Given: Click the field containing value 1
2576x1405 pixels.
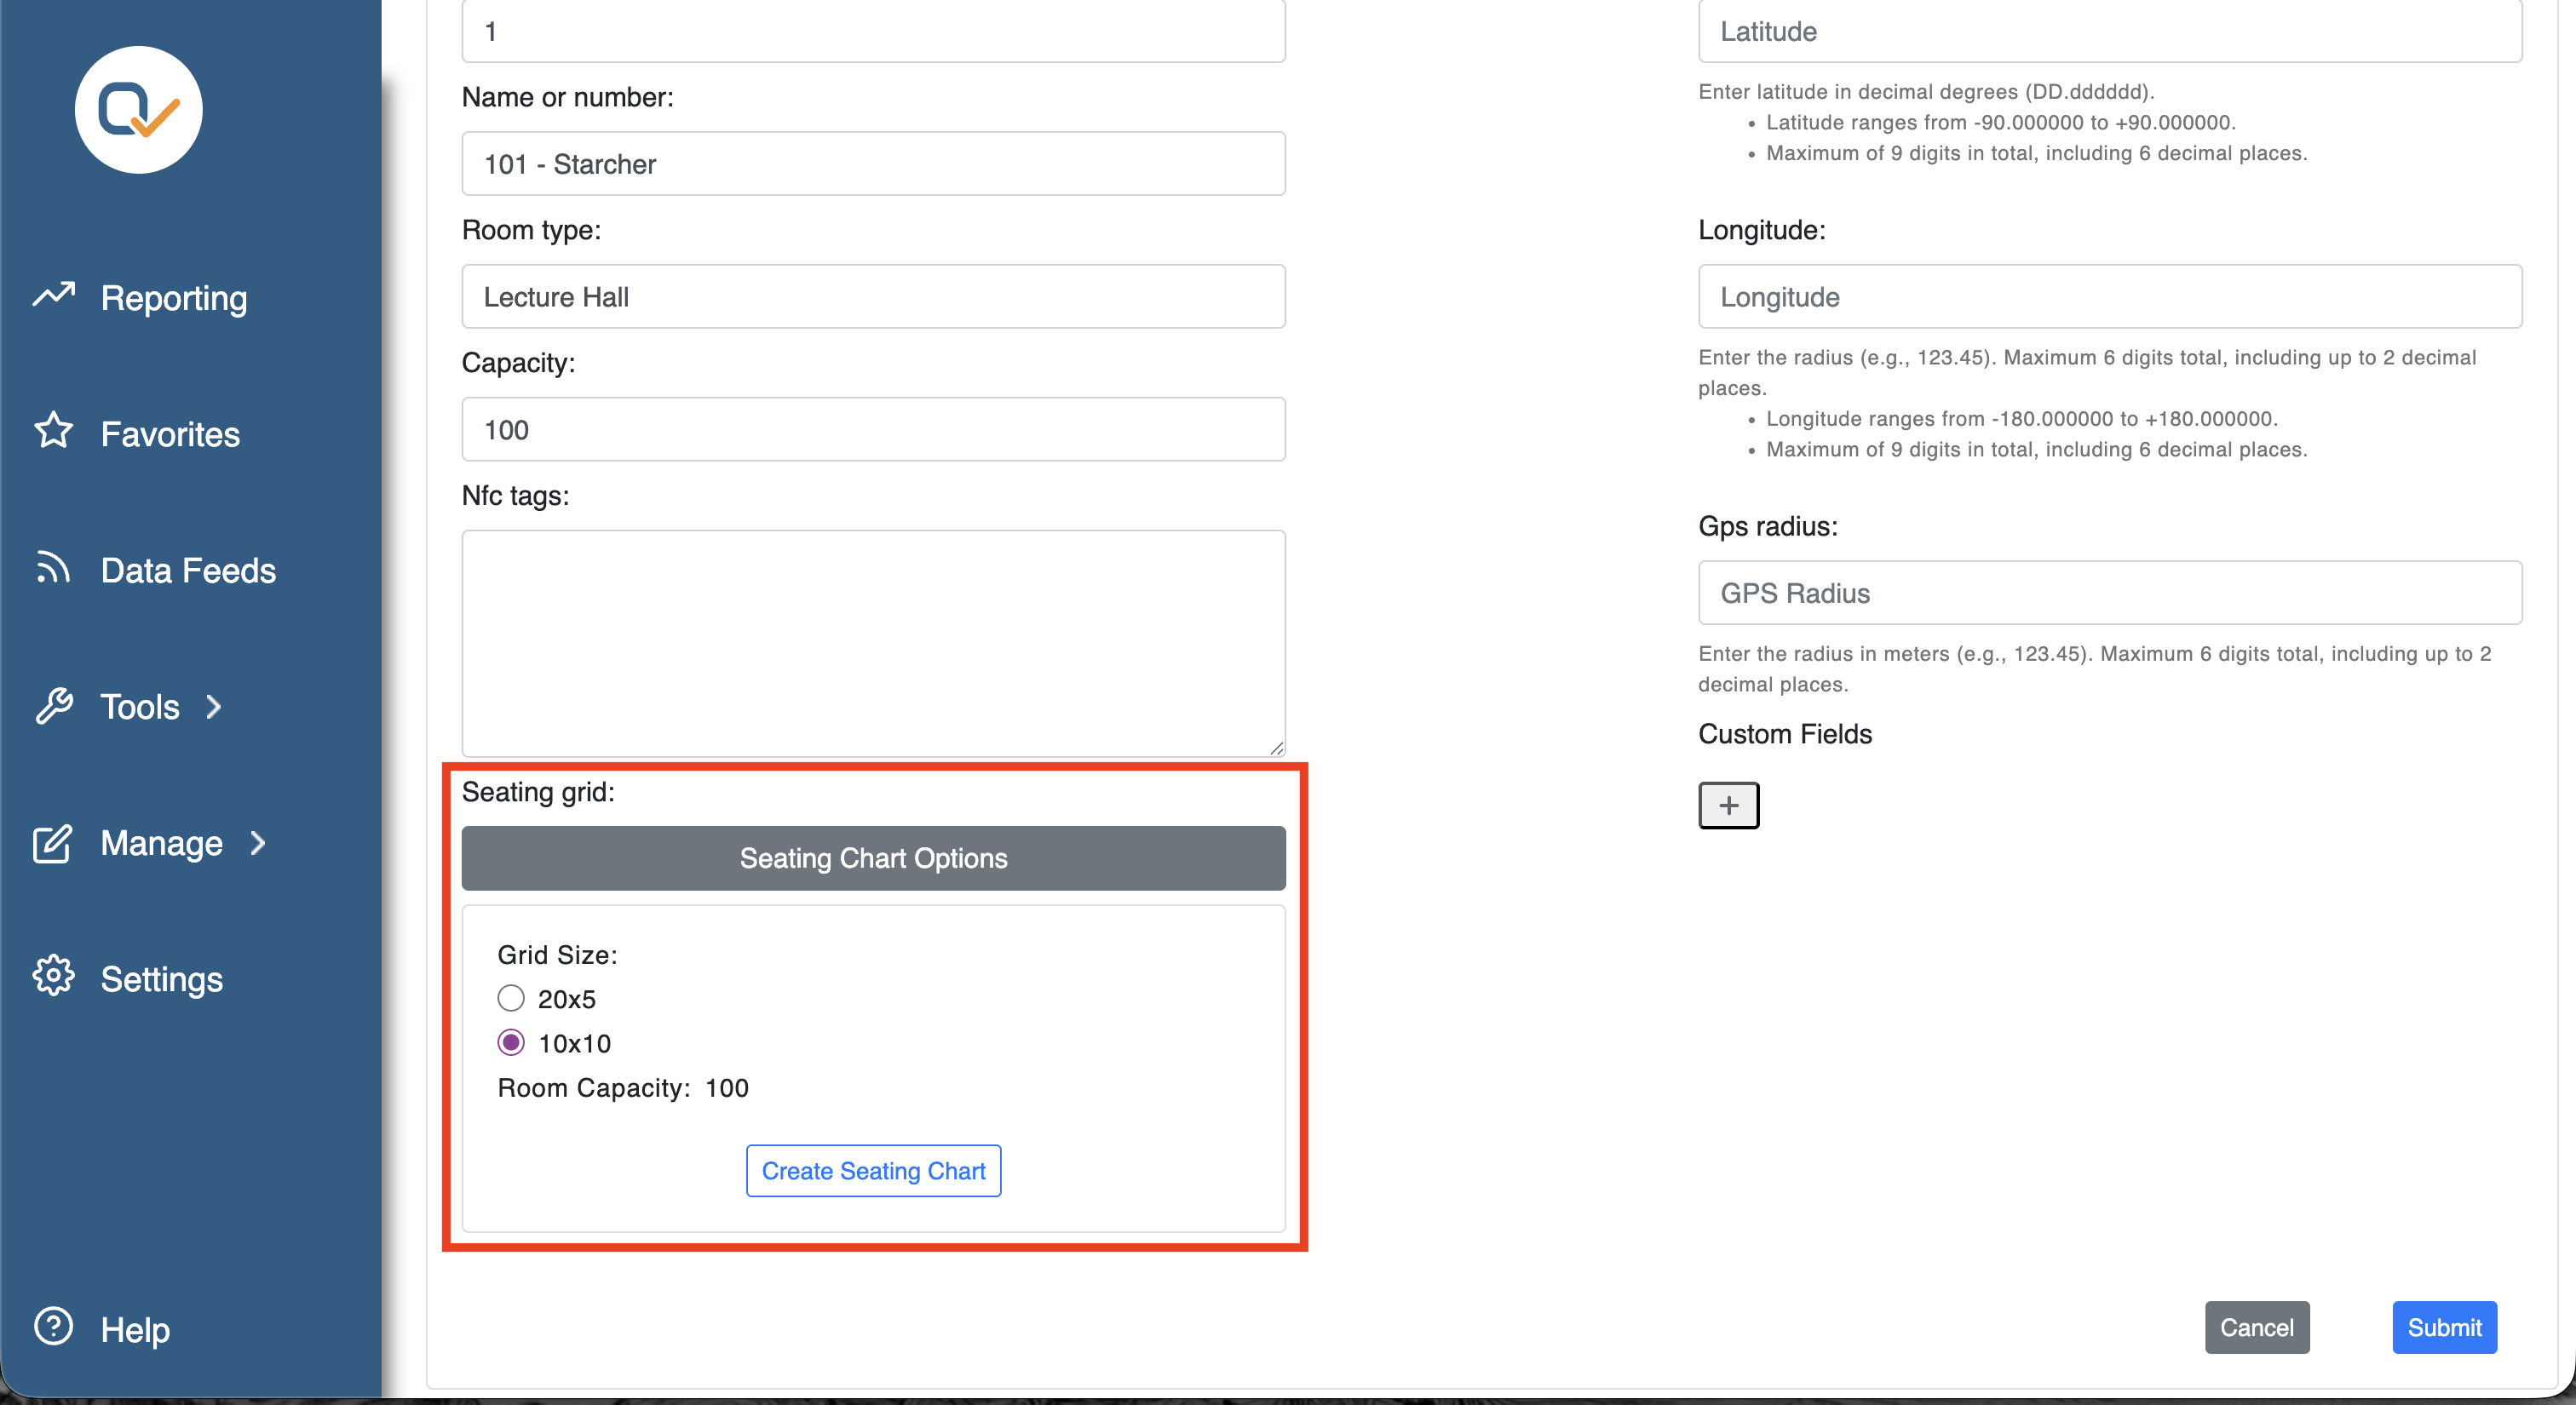Looking at the screenshot, I should [874, 31].
